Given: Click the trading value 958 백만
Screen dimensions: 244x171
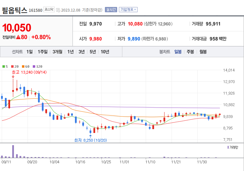Looking at the screenshot, I should click(218, 39).
